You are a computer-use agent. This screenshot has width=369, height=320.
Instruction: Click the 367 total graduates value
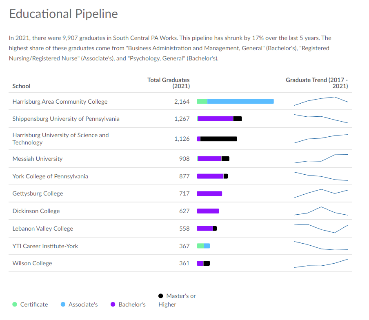[184, 246]
